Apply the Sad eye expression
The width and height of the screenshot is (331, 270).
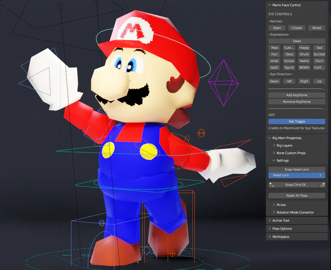coord(319,48)
